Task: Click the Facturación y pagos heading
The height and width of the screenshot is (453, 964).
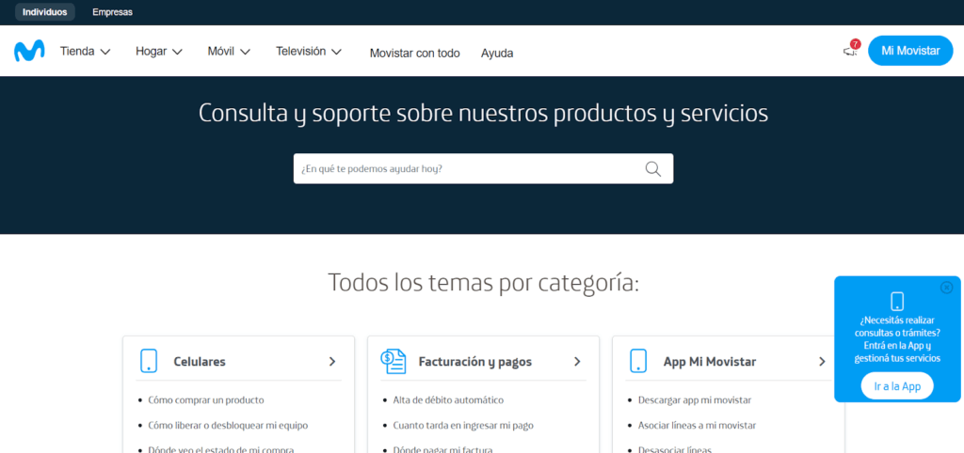Action: pyautogui.click(x=475, y=362)
